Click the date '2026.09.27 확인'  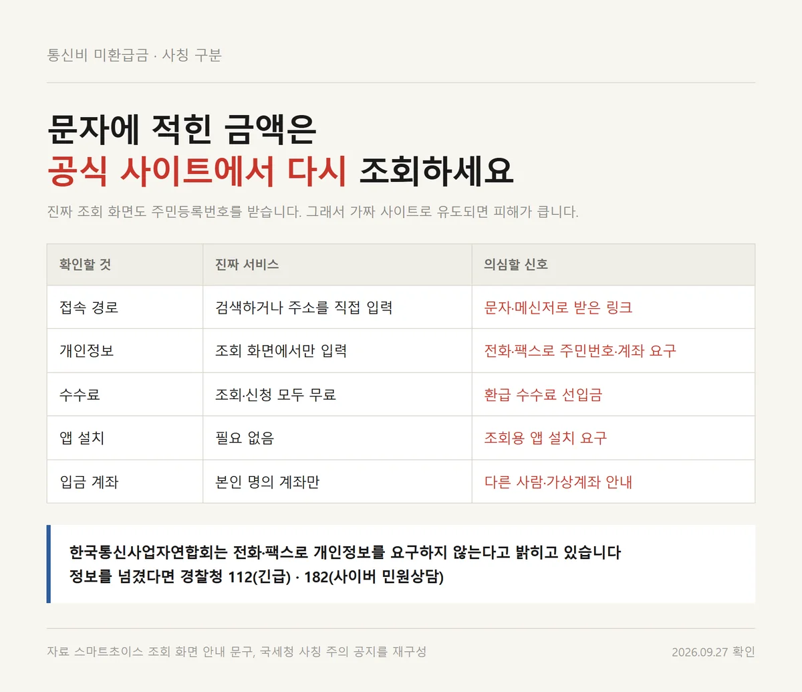tap(713, 652)
